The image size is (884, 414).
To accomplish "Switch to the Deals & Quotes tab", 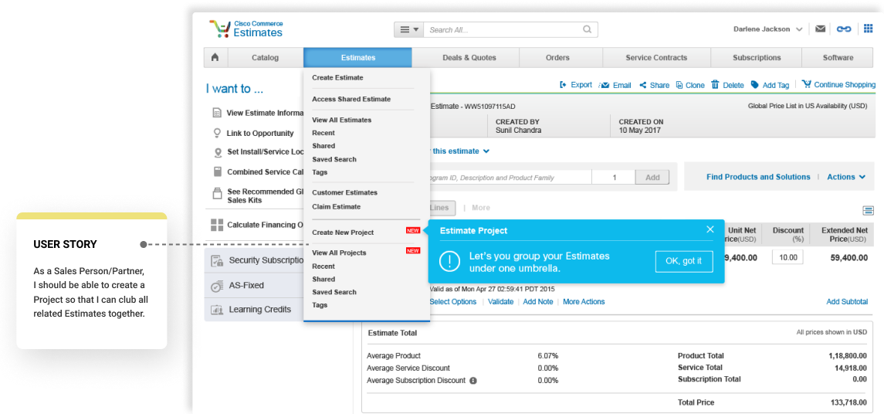I will [x=469, y=58].
